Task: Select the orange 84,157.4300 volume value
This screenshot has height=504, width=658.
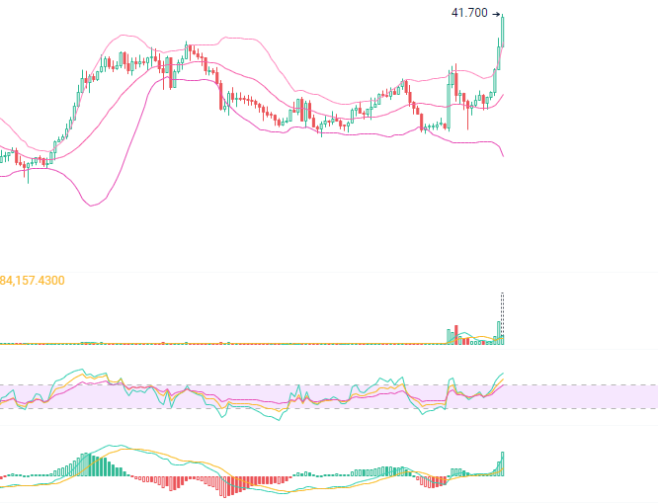Action: point(33,281)
